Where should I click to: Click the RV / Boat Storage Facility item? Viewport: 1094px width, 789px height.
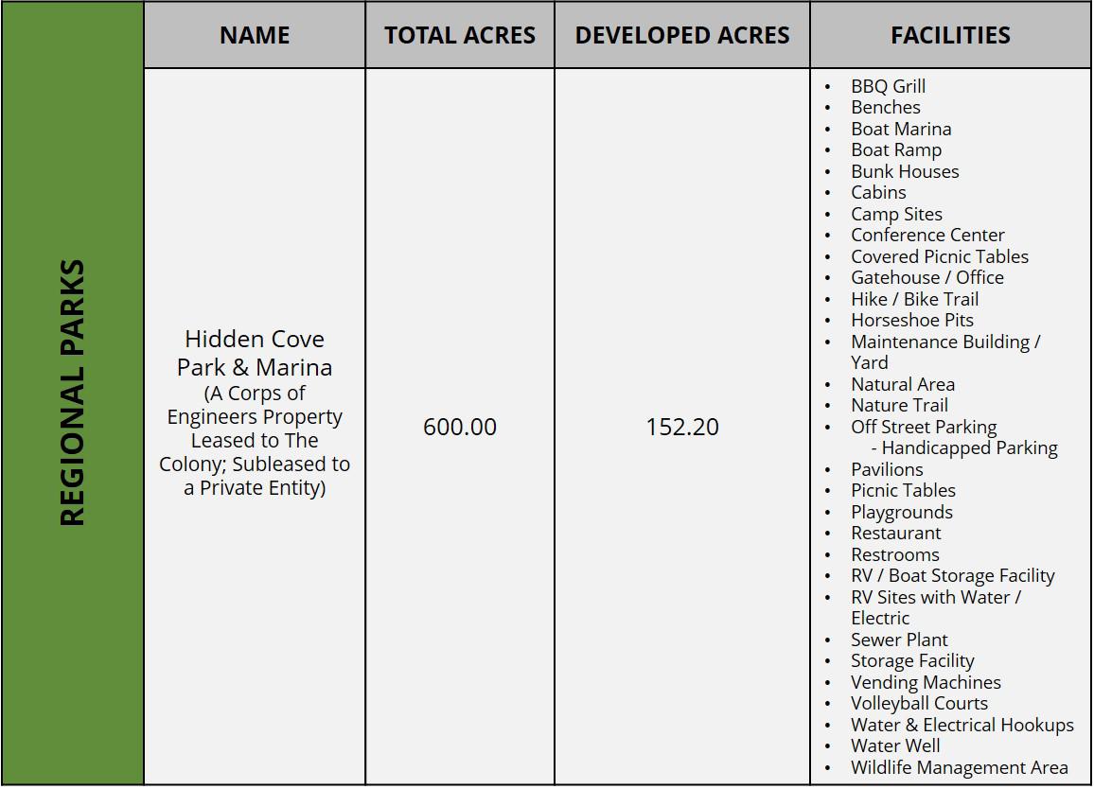coord(952,575)
